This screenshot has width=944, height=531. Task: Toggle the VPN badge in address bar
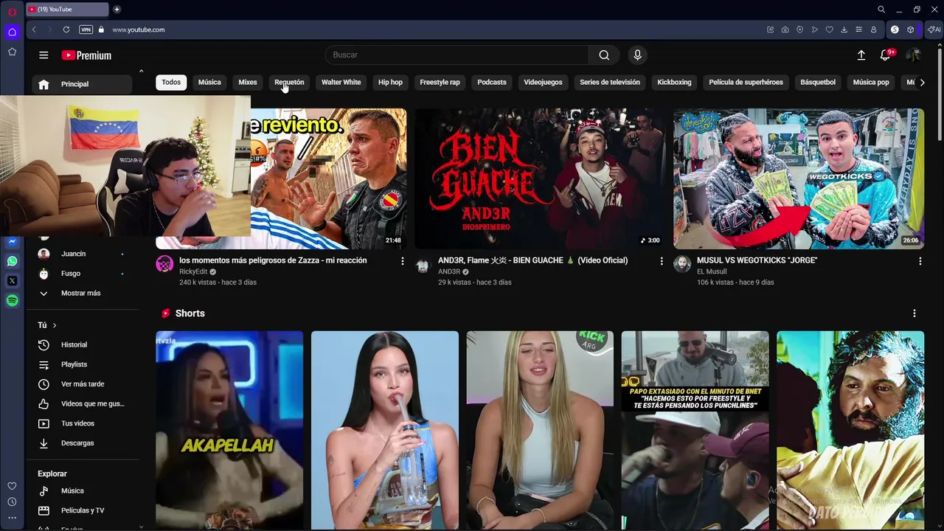[x=86, y=29]
